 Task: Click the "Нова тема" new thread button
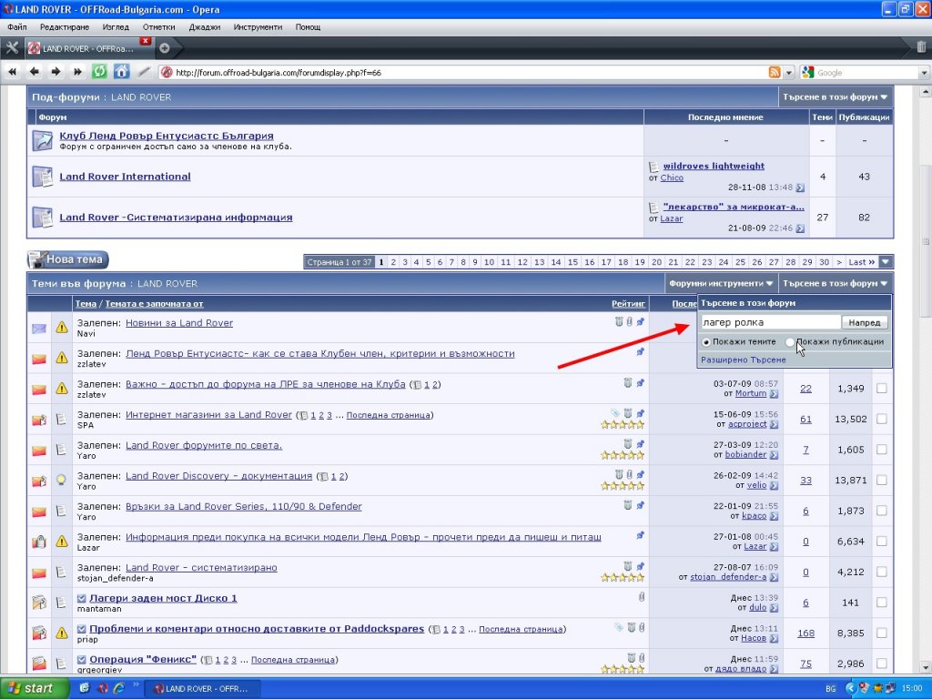coord(67,260)
